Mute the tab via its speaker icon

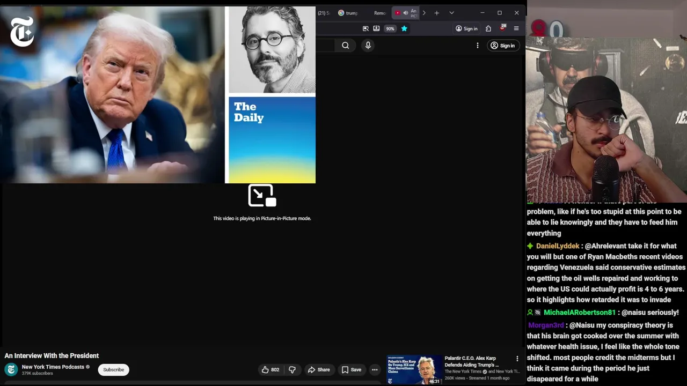[405, 13]
